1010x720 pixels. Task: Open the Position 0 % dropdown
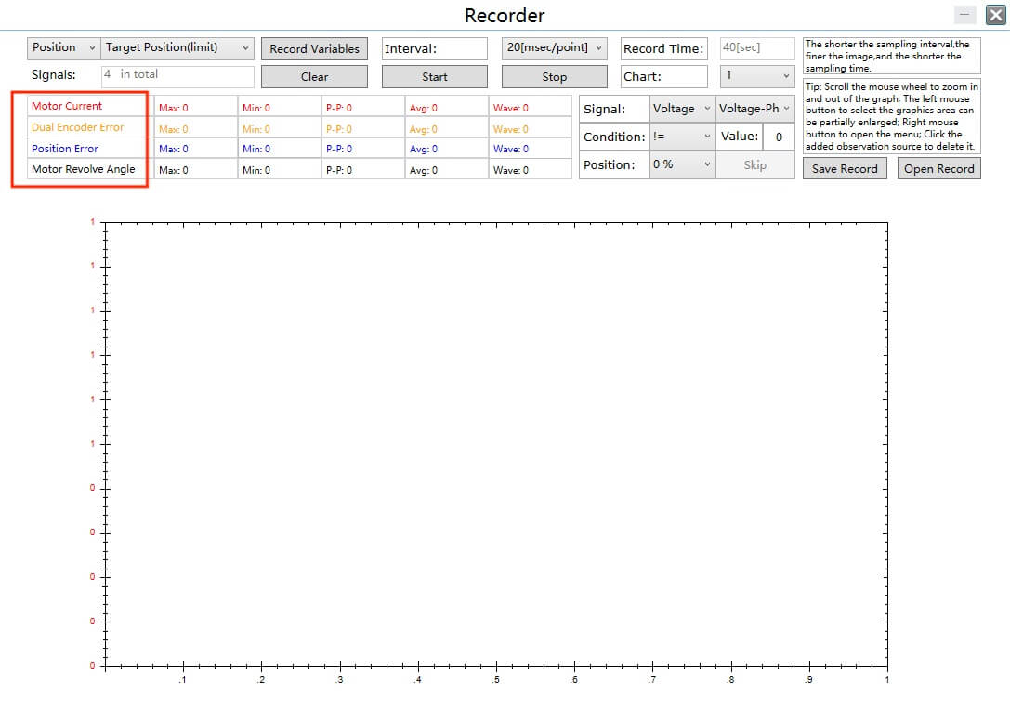(681, 164)
